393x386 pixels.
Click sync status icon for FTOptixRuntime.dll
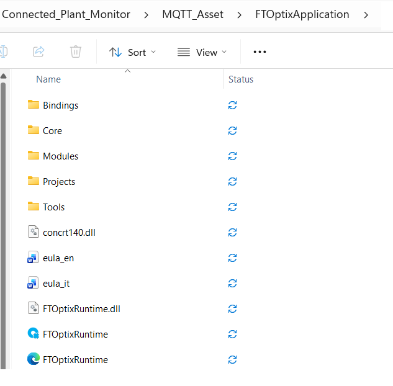(x=233, y=309)
